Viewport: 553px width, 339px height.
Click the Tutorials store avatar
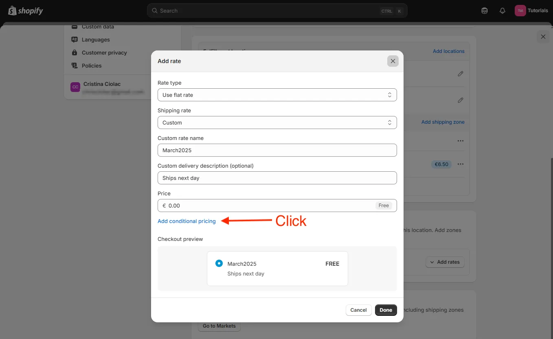click(x=520, y=10)
